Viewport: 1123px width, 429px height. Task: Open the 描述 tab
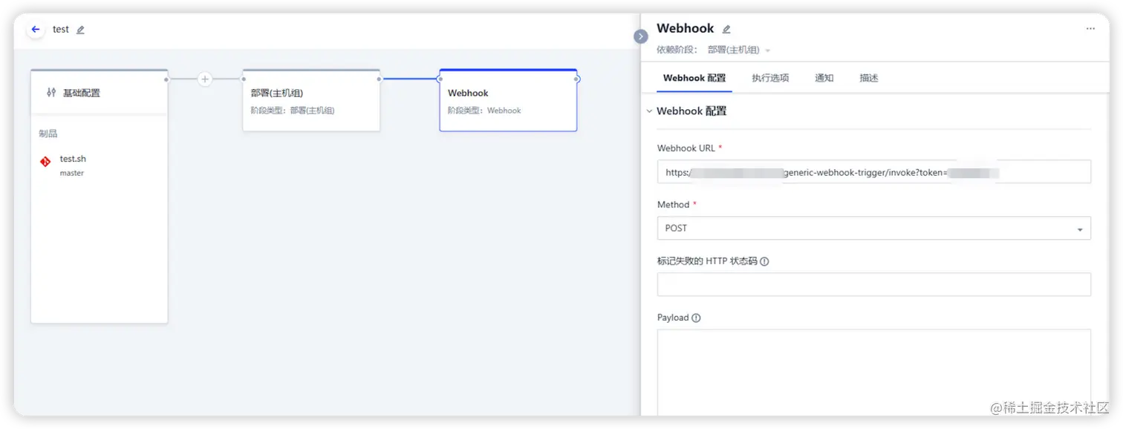pos(869,78)
